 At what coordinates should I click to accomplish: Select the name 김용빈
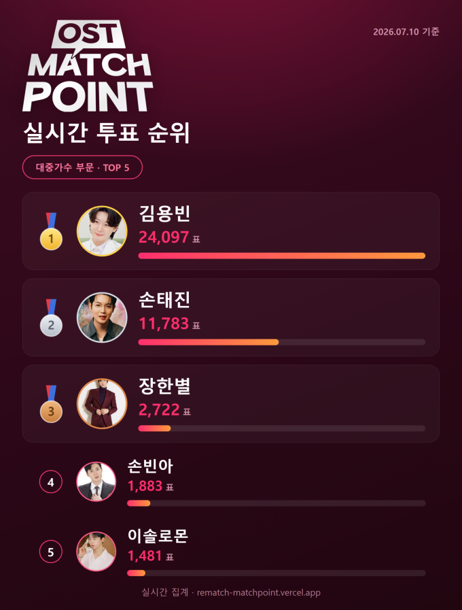[164, 214]
